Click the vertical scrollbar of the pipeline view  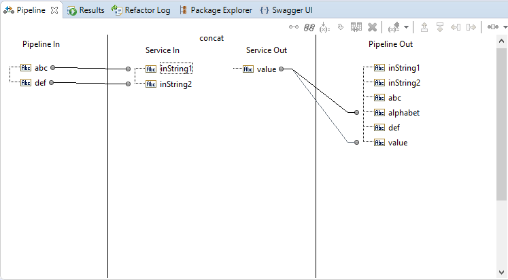[x=502, y=136]
